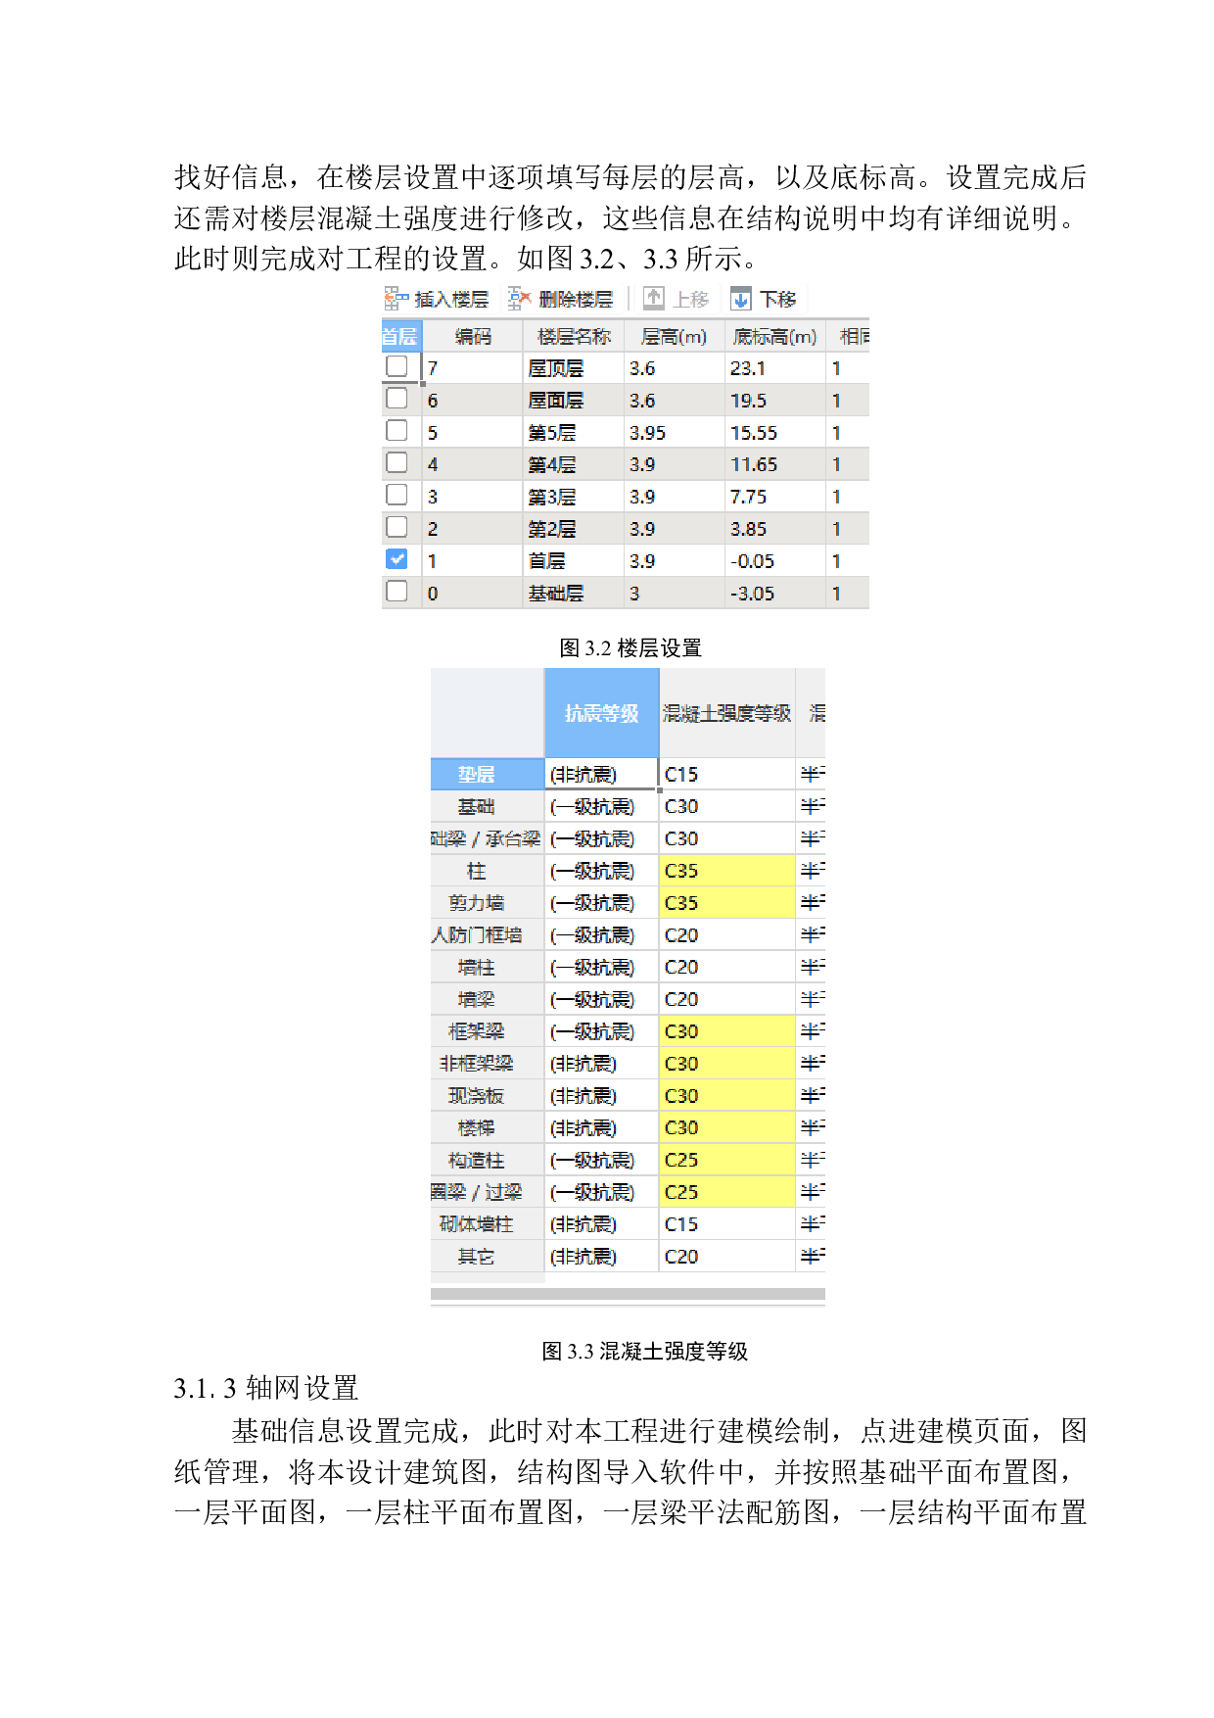Click the C20 cell for 人防门框墙
This screenshot has width=1214, height=1718.
pyautogui.click(x=727, y=935)
